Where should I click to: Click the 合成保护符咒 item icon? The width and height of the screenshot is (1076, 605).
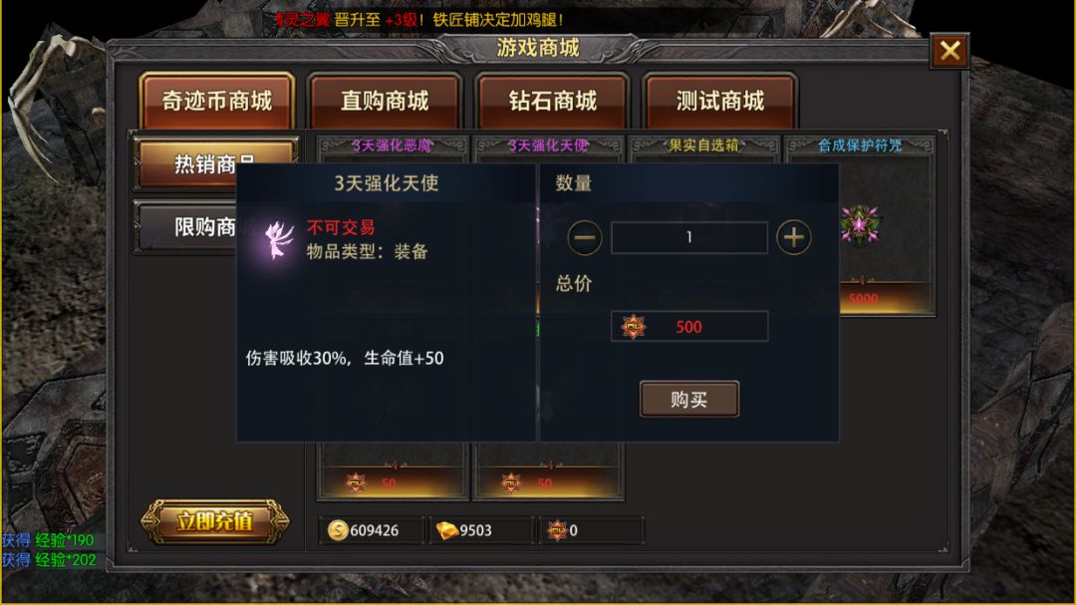pyautogui.click(x=860, y=224)
